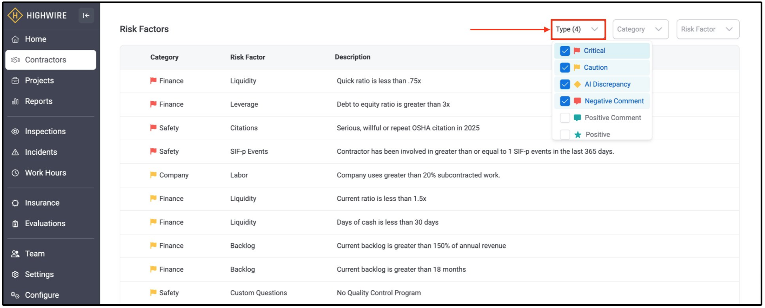The height and width of the screenshot is (308, 765).
Task: Click the Evaluations clipboard icon
Action: (15, 224)
